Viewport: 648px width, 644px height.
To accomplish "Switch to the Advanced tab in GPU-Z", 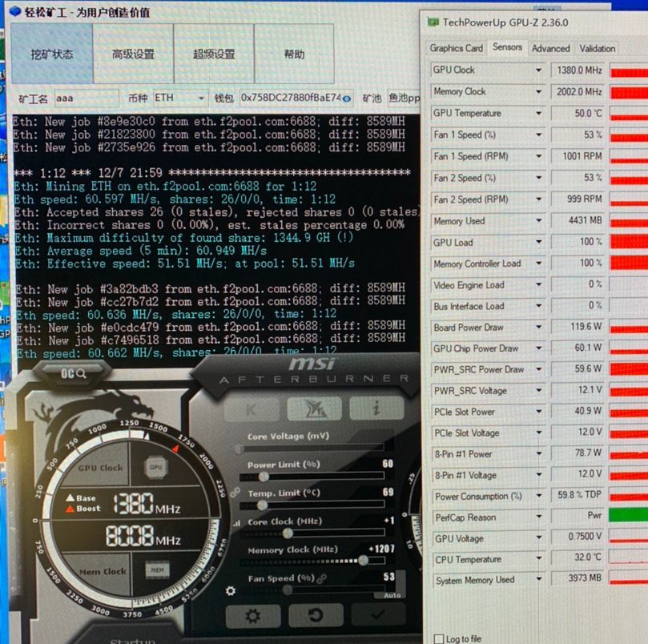I will 550,49.
